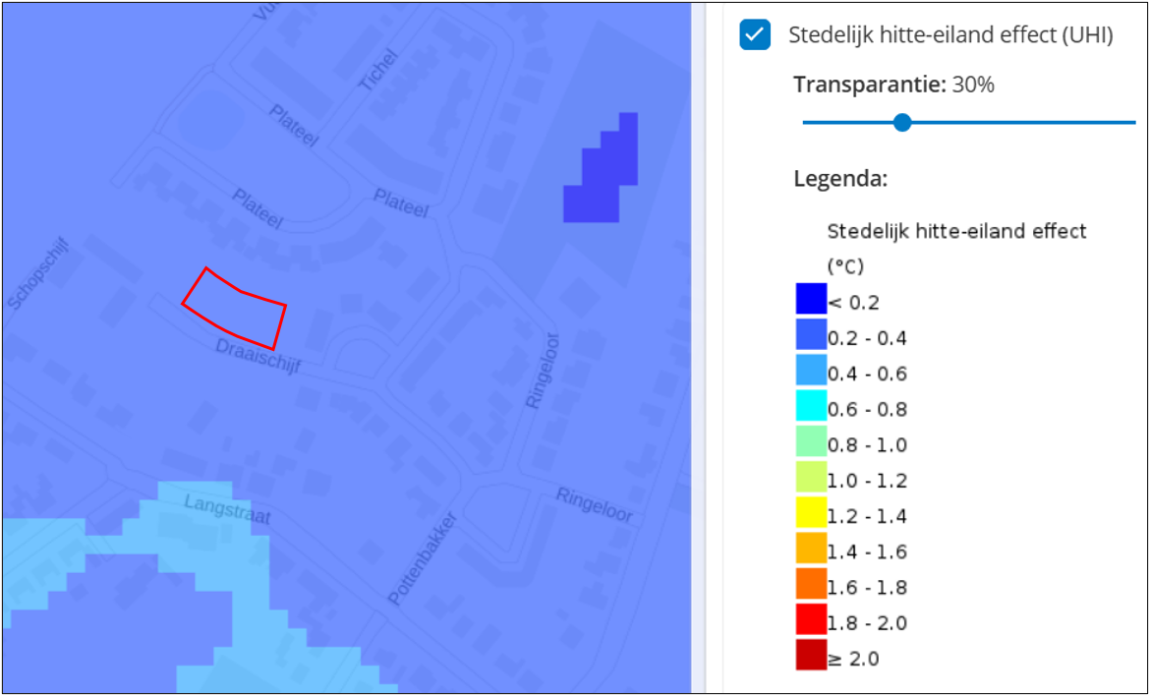Click the dark blue stepped patch on the map
Screen dimensions: 1150x696
(601, 167)
